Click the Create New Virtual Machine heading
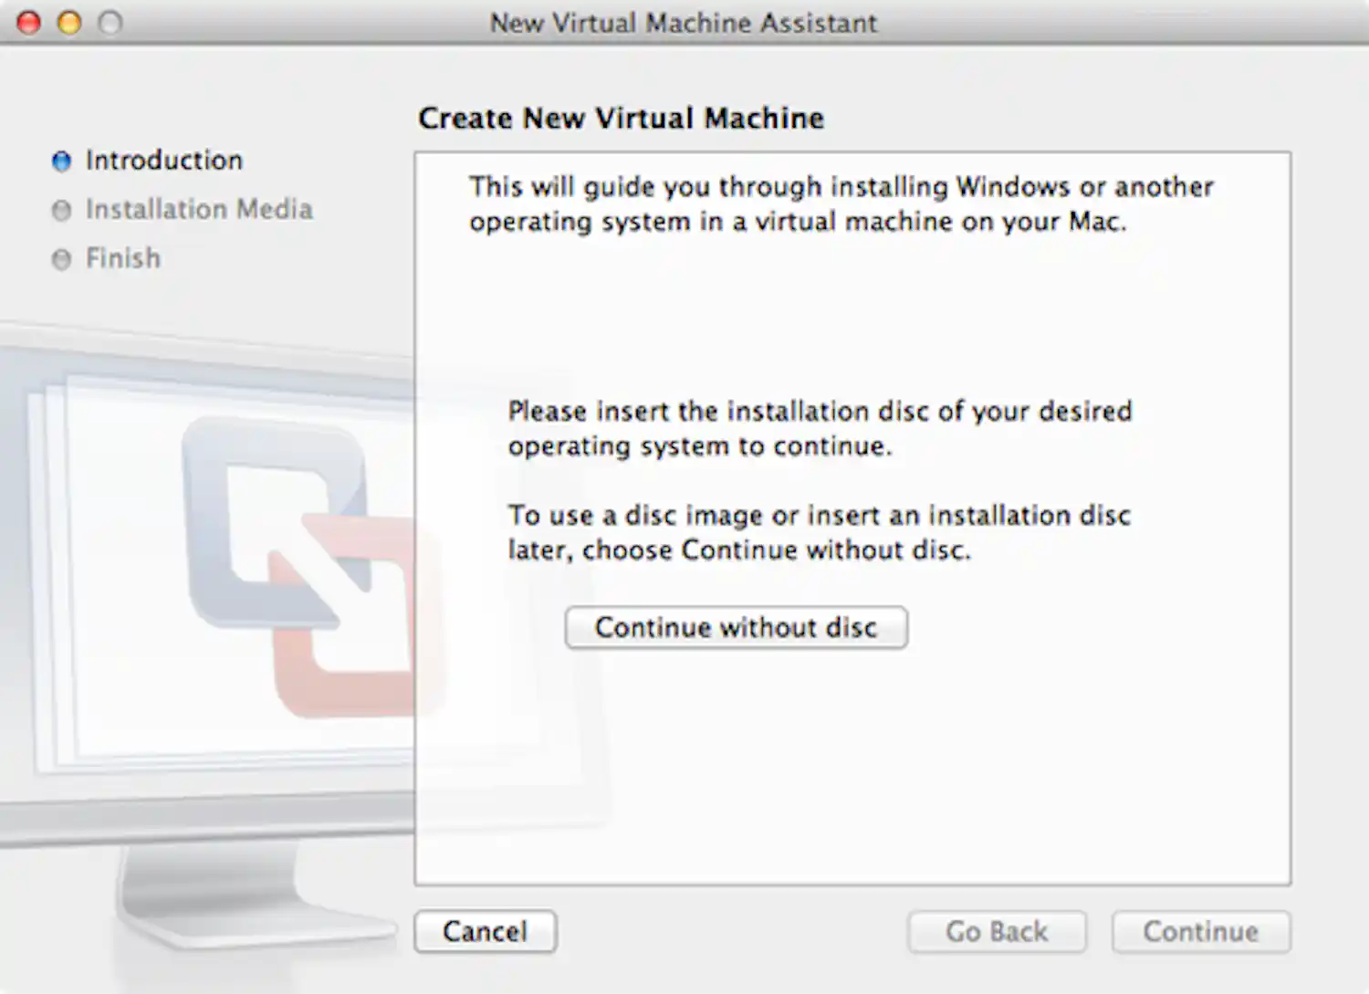 pyautogui.click(x=621, y=118)
